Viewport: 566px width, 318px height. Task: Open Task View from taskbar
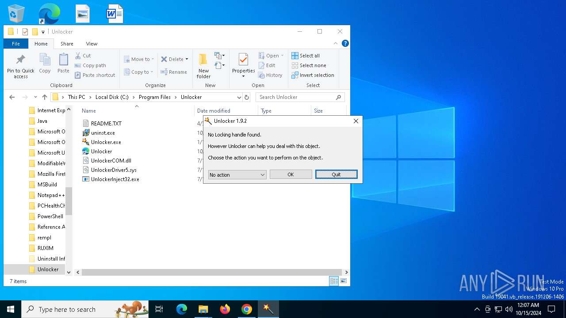pos(159,309)
